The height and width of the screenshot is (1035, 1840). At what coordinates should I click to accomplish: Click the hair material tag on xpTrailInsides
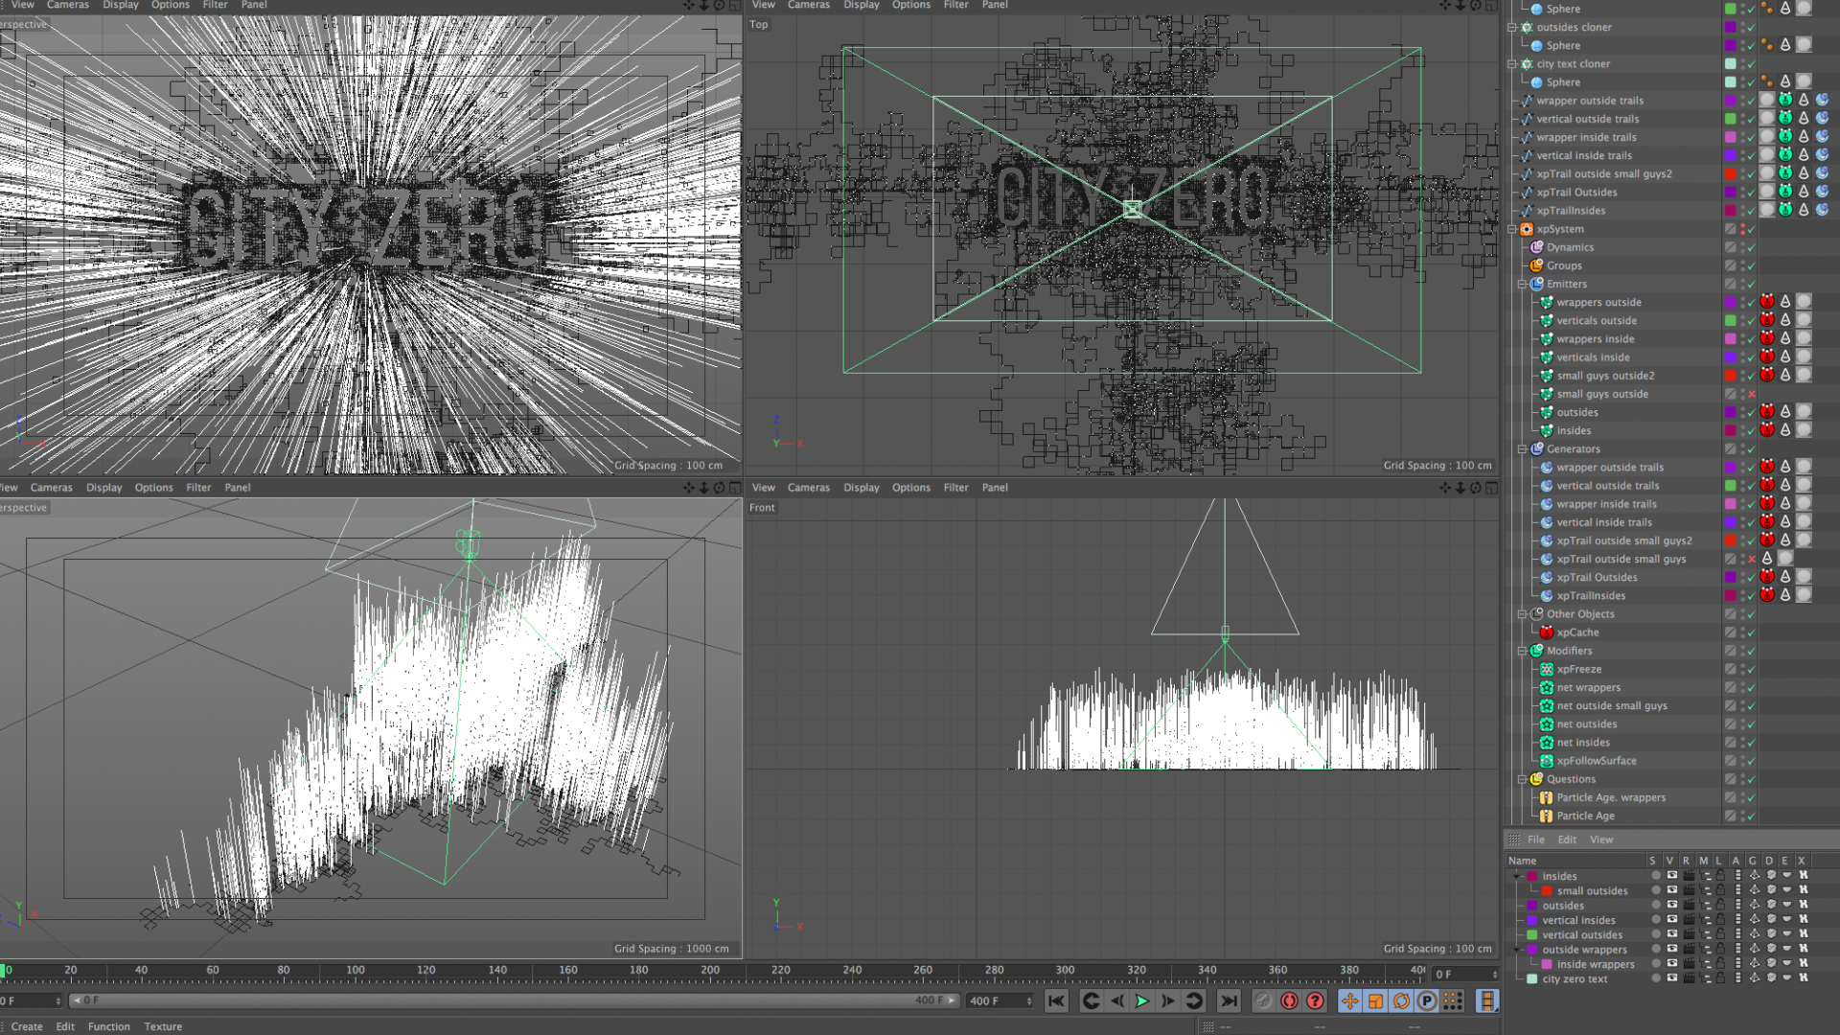1822,210
